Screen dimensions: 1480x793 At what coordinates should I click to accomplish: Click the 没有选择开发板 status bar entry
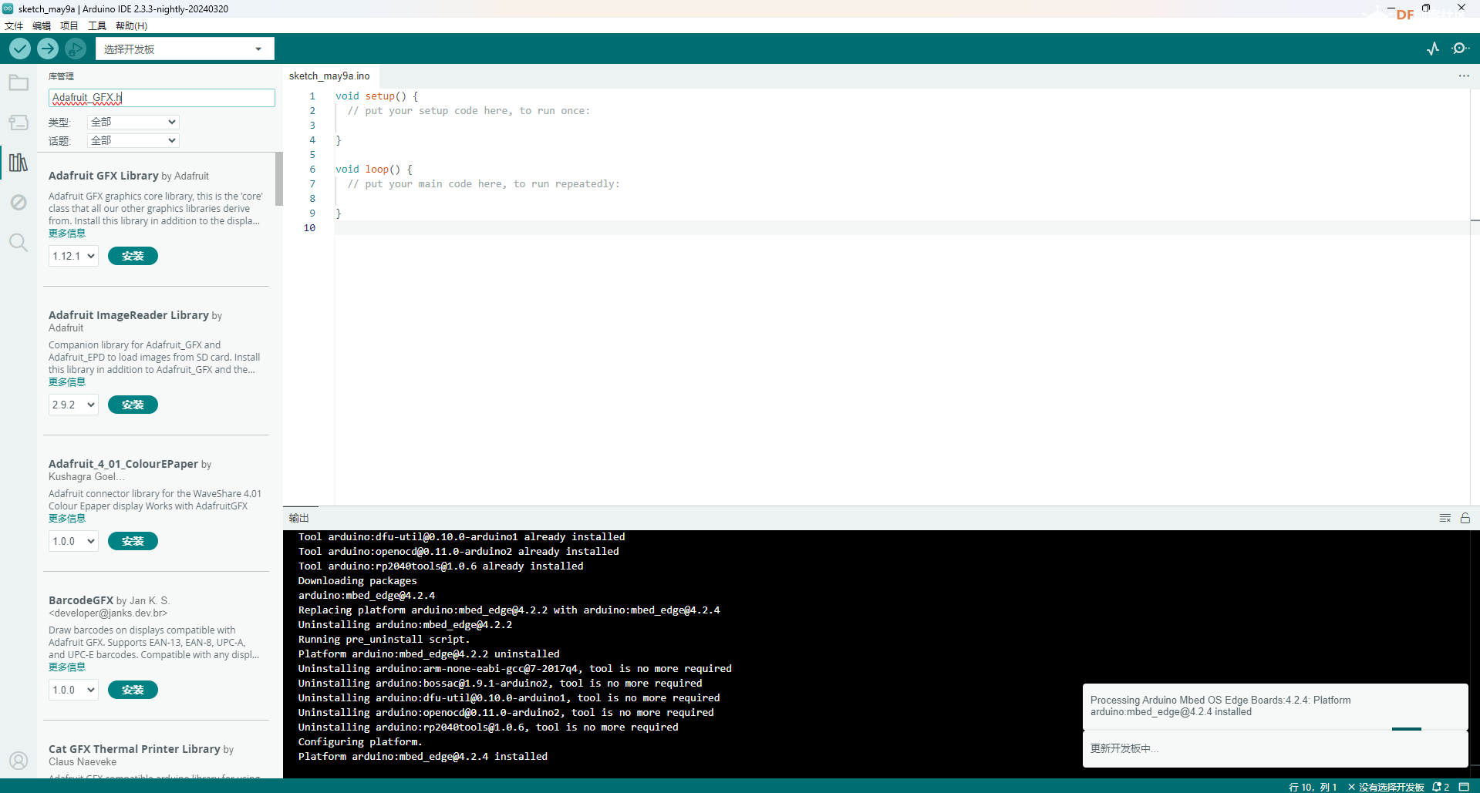point(1386,787)
